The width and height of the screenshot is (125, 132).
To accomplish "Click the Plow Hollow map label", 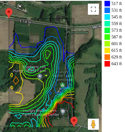I will tap(77, 32).
